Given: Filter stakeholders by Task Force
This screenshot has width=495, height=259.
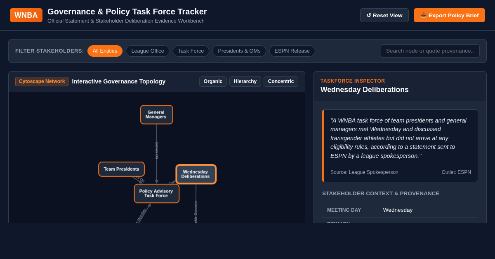Looking at the screenshot, I should point(191,51).
